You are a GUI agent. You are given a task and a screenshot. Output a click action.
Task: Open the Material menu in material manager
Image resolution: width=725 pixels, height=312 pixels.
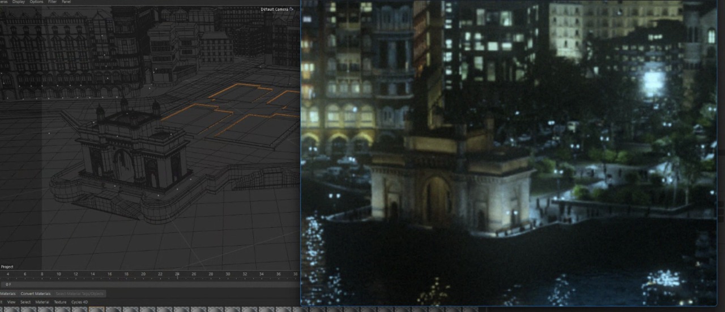click(x=42, y=302)
